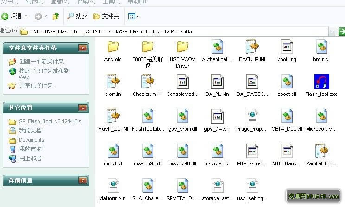The image size is (345, 207).
Task: Select the boot.img file icon
Action: pos(287,47)
